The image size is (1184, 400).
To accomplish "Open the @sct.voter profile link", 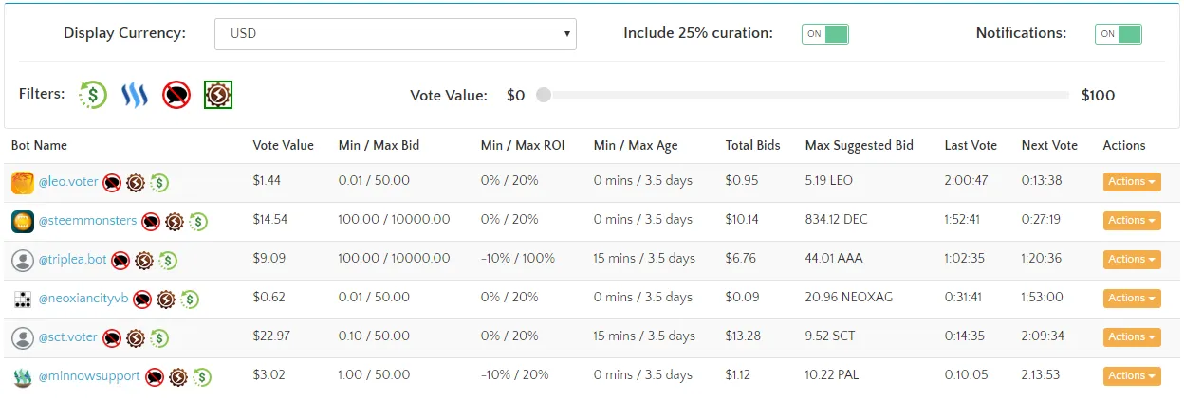I will [x=67, y=337].
